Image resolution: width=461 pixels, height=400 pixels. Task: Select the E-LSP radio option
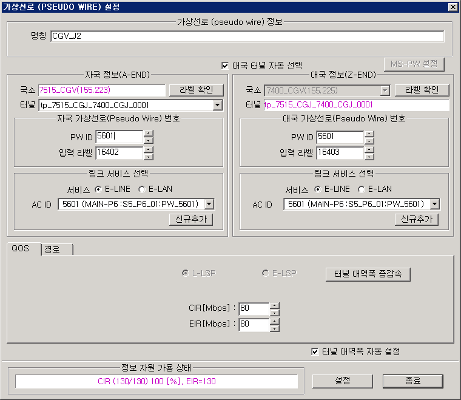pyautogui.click(x=266, y=273)
